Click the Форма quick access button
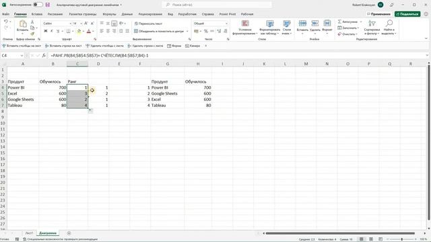The image size is (431, 242). (174, 46)
